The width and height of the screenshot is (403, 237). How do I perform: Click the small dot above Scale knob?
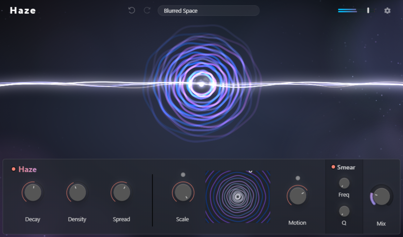[183, 175]
